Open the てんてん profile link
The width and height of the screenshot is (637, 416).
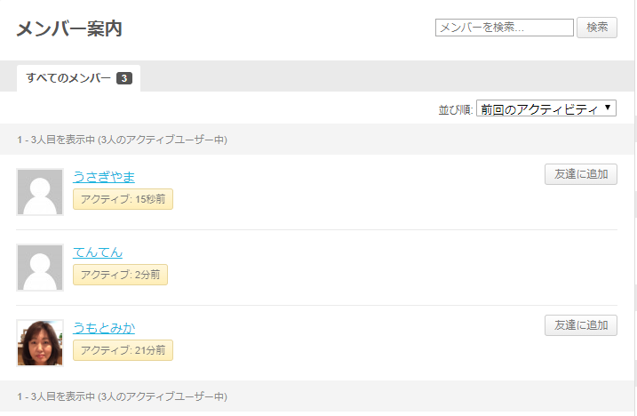pyautogui.click(x=98, y=252)
